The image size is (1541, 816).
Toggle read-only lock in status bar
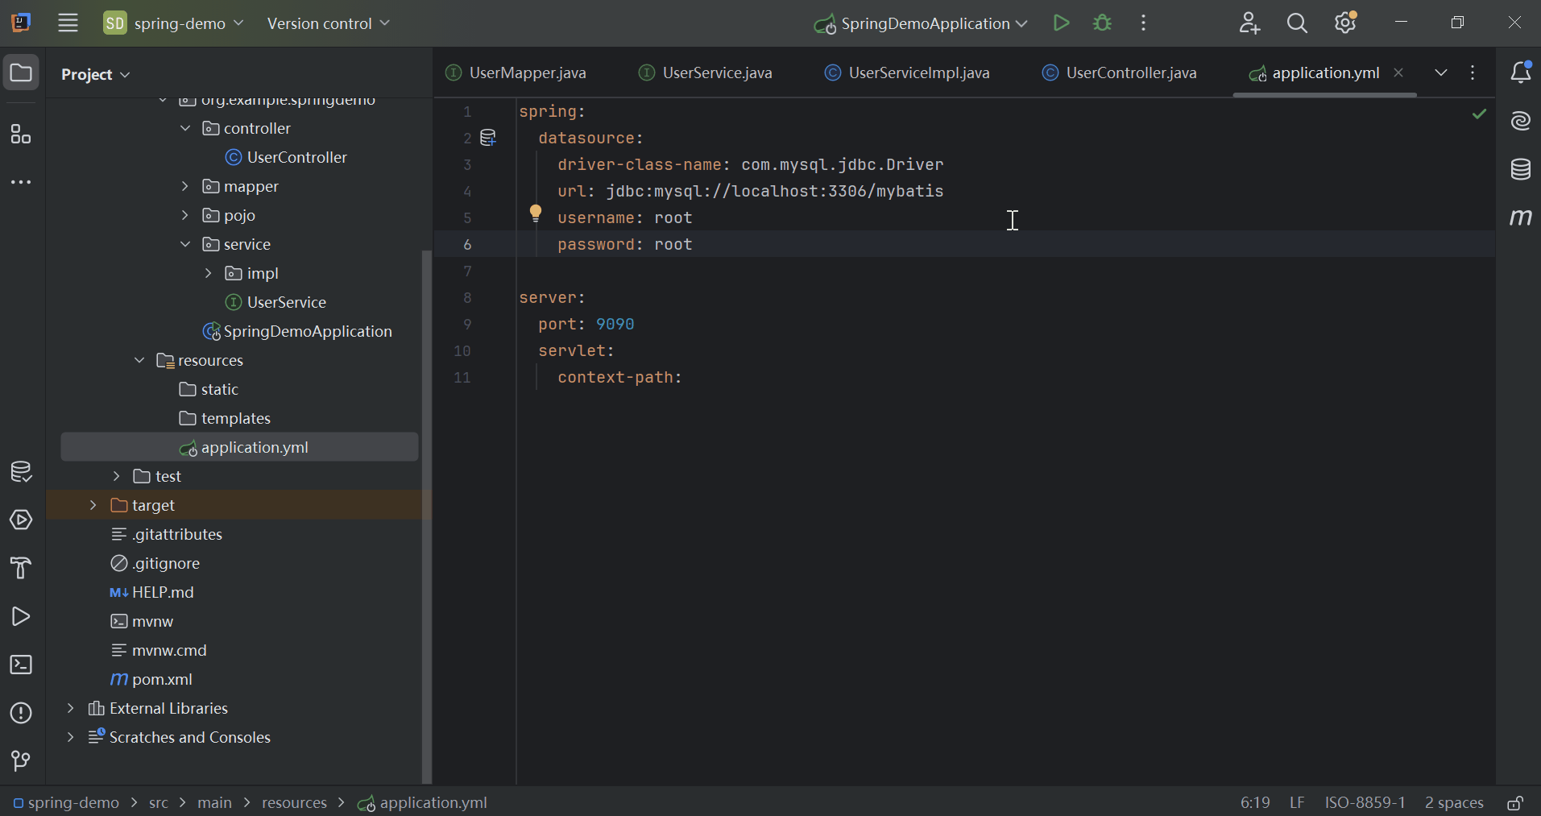[x=1515, y=803]
